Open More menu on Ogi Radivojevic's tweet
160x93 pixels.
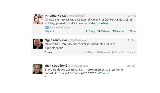click(x=130, y=52)
